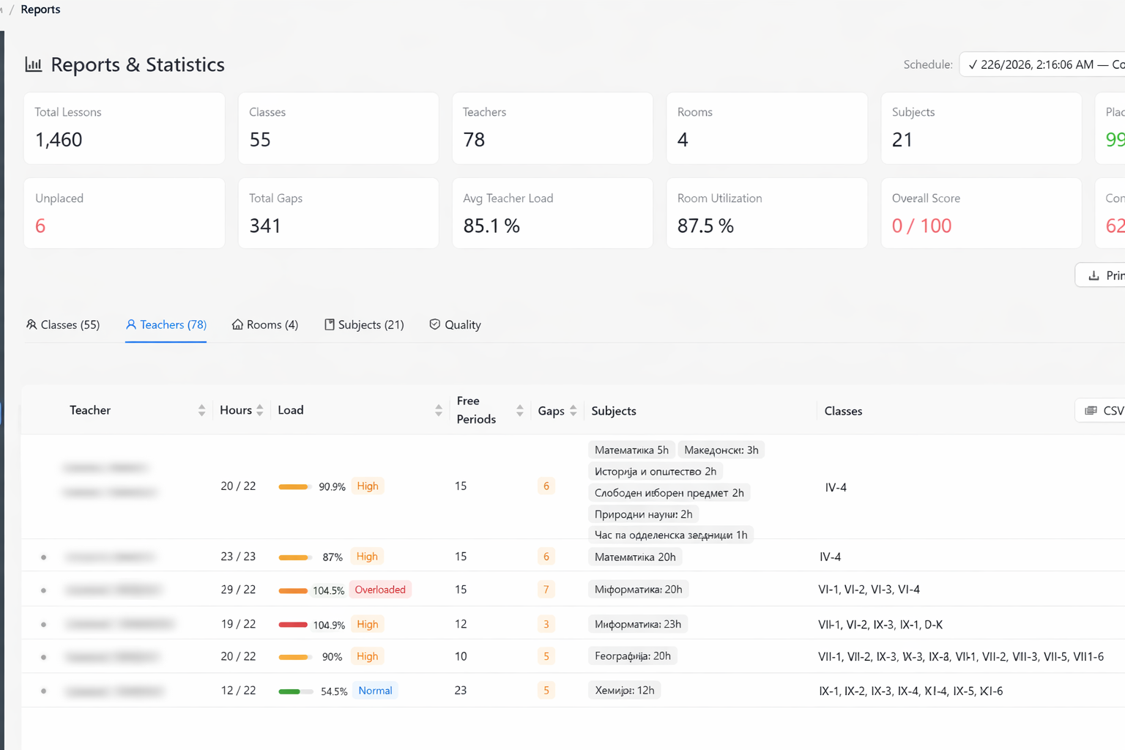The height and width of the screenshot is (750, 1125).
Task: Click the Overall Score 0 / 100 card
Action: tap(981, 213)
